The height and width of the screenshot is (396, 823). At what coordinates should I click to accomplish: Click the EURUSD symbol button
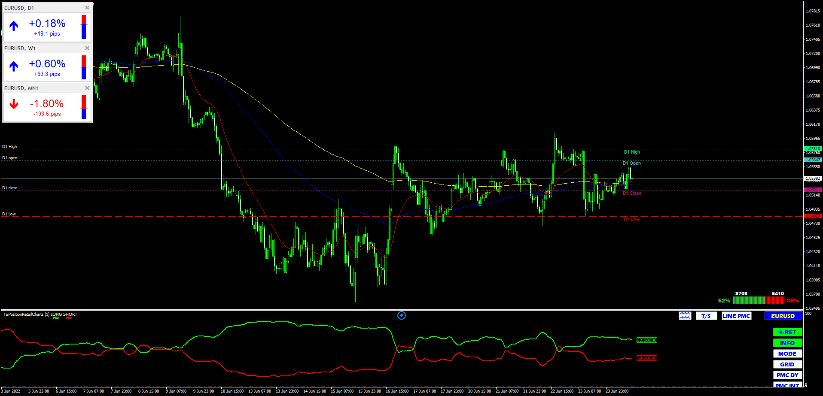pos(783,316)
